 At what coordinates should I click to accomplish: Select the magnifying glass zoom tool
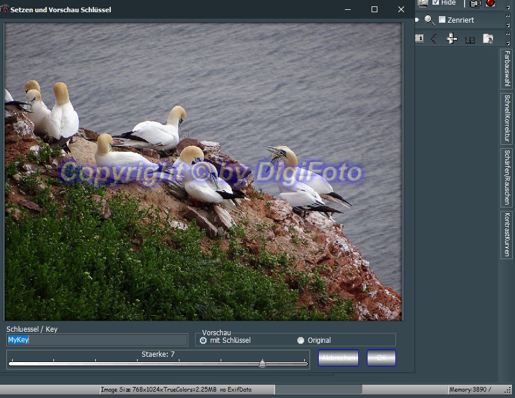pyautogui.click(x=430, y=20)
